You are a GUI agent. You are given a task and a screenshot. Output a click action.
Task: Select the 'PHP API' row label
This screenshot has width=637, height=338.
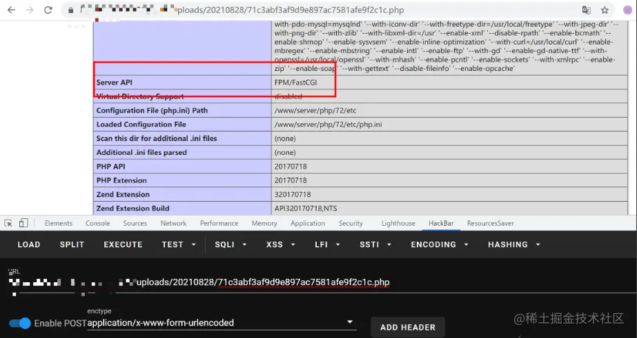coord(110,167)
